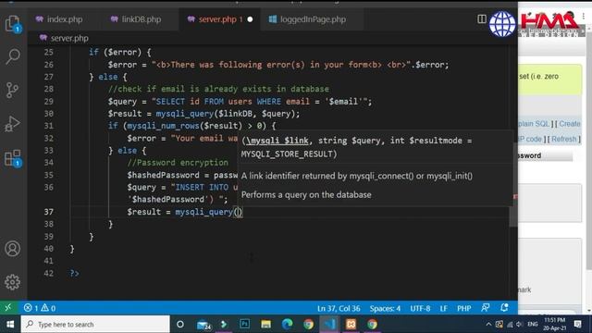
Task: Click the taskbar search box
Action: pos(95,324)
